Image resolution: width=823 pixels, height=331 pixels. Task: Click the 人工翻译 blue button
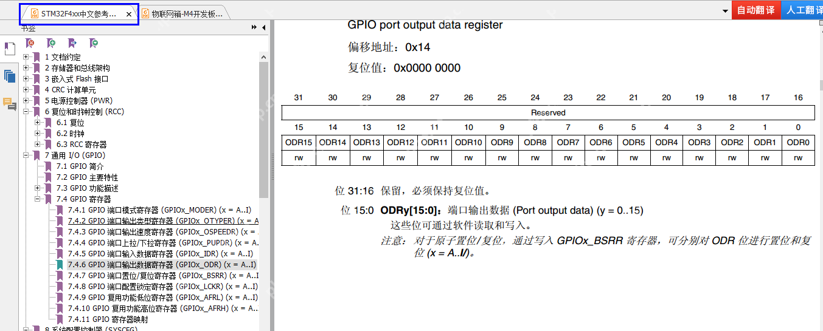(x=802, y=10)
